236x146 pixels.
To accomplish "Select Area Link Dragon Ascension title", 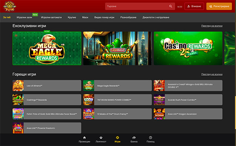I will click(182, 114).
